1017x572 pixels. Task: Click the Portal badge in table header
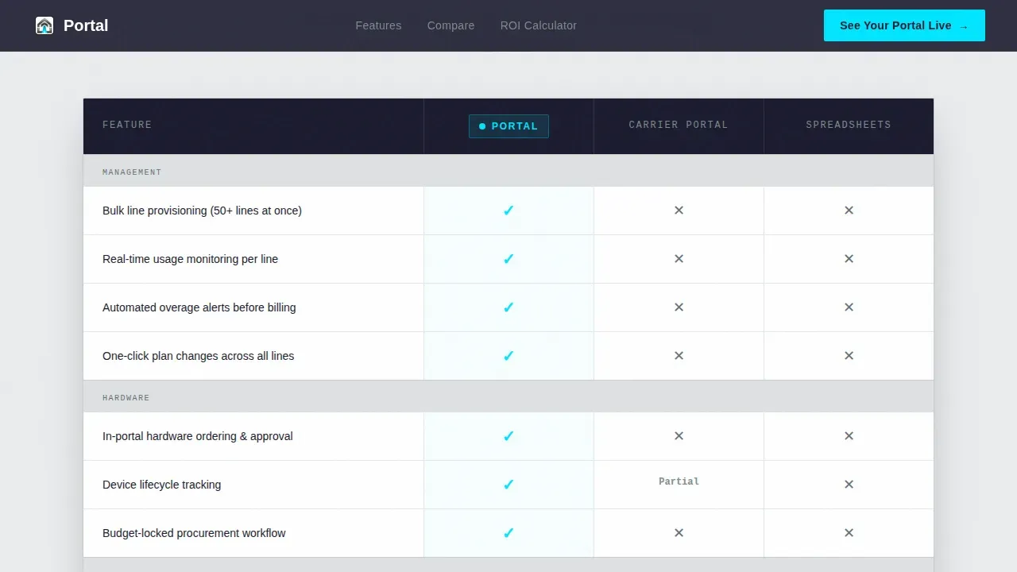pyautogui.click(x=508, y=126)
